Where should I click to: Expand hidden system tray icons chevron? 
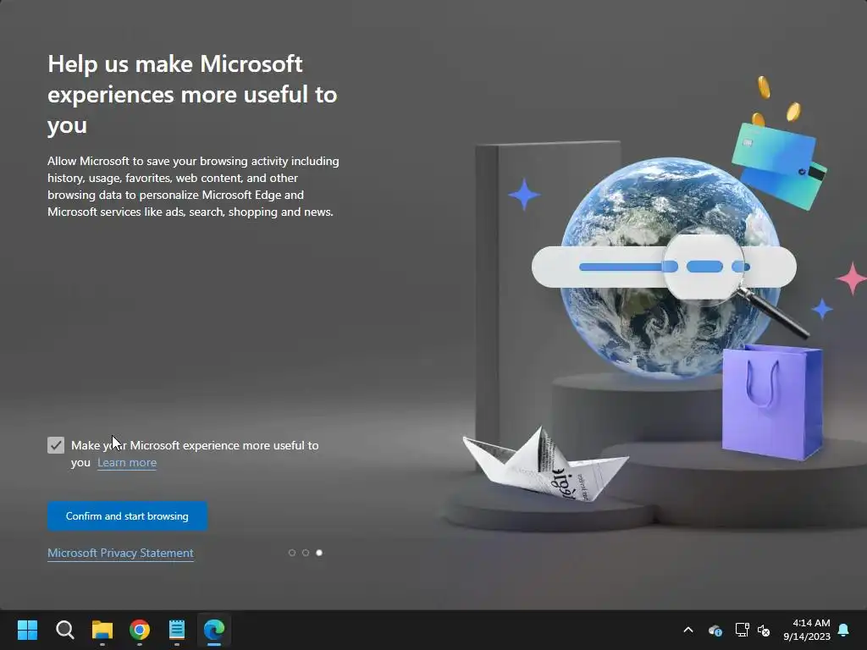tap(688, 630)
